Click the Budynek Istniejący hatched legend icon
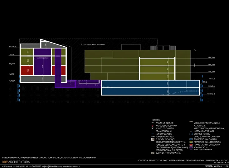 (153, 140)
